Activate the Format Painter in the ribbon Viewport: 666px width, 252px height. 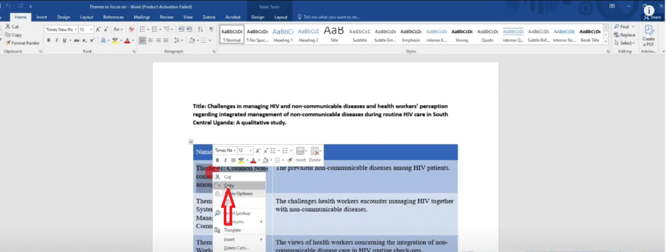[22, 43]
